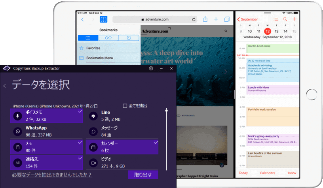The width and height of the screenshot is (323, 188).
Task: Open Mark's going-away party event
Action: pyautogui.click(x=273, y=140)
